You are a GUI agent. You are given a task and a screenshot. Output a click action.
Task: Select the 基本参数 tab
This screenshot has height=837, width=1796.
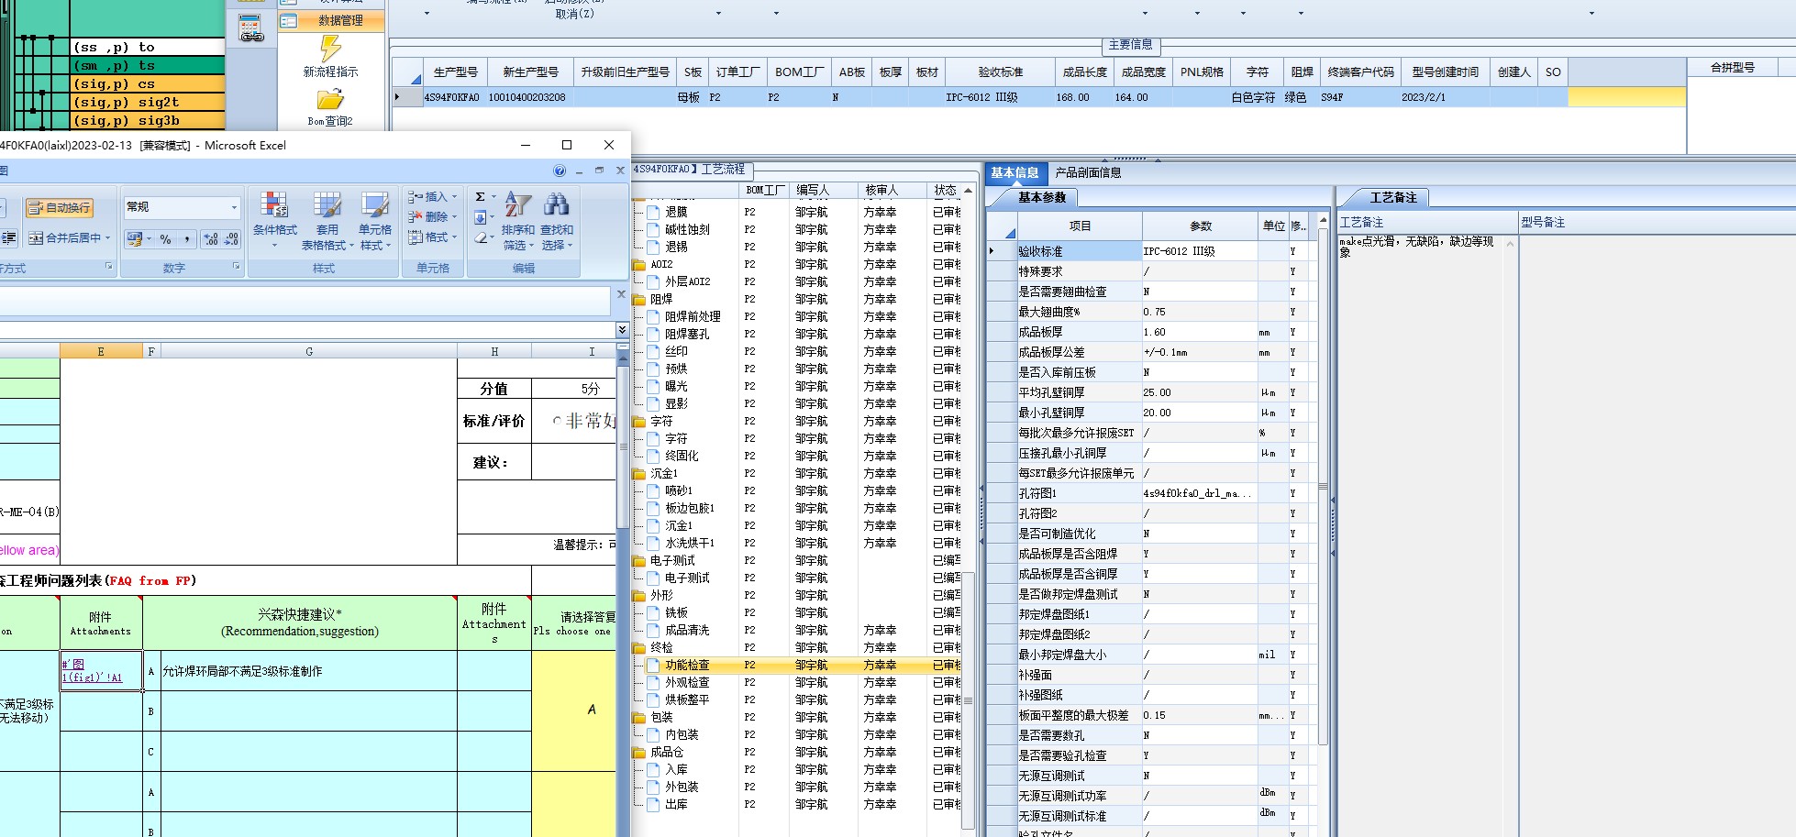(1042, 197)
